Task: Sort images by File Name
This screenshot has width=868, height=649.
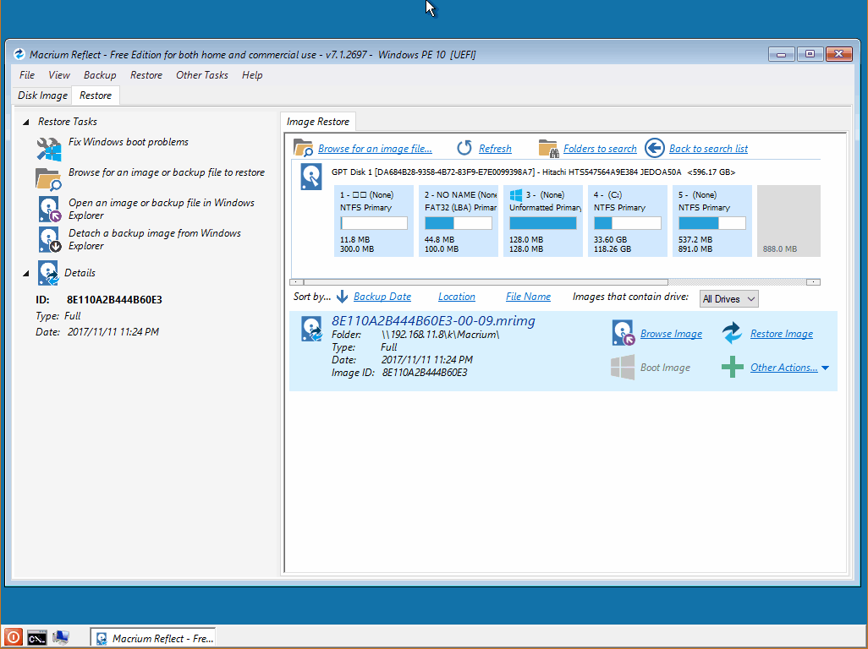Action: click(528, 297)
